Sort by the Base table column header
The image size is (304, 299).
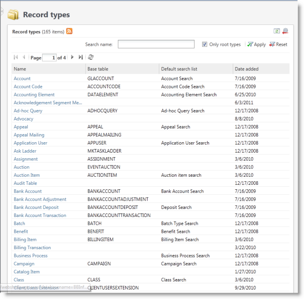pyautogui.click(x=98, y=69)
